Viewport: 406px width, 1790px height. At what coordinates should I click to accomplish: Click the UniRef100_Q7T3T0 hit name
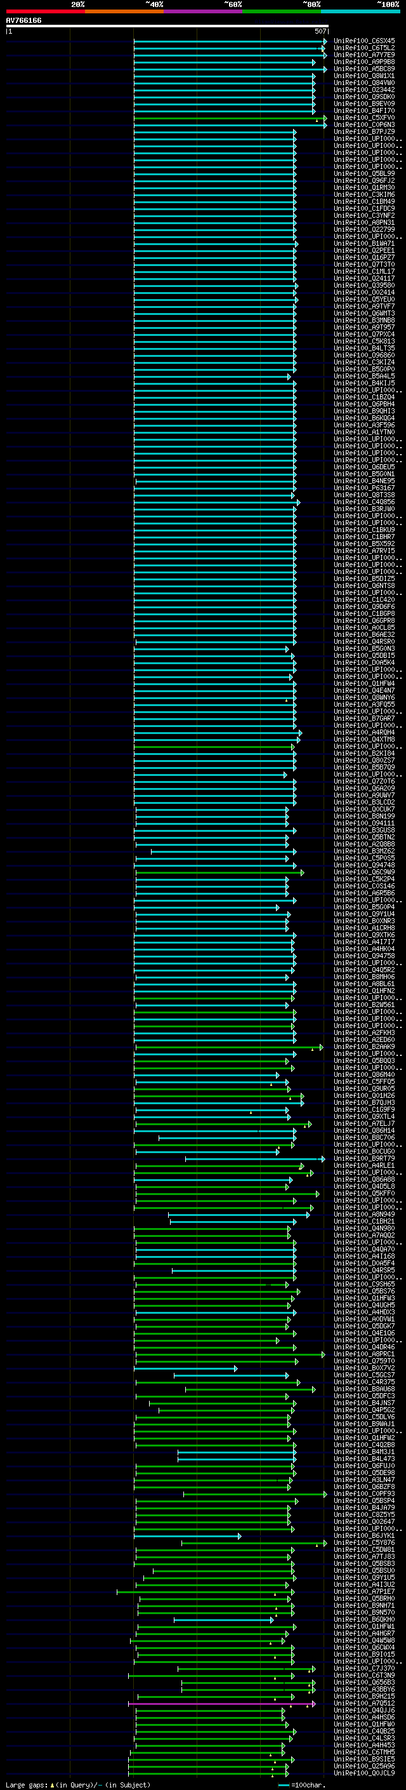tap(364, 265)
